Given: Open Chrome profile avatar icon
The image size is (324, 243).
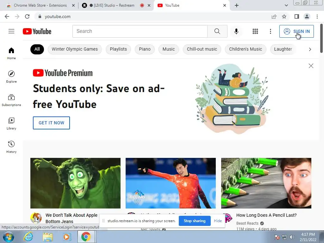Looking at the screenshot, I should (307, 16).
